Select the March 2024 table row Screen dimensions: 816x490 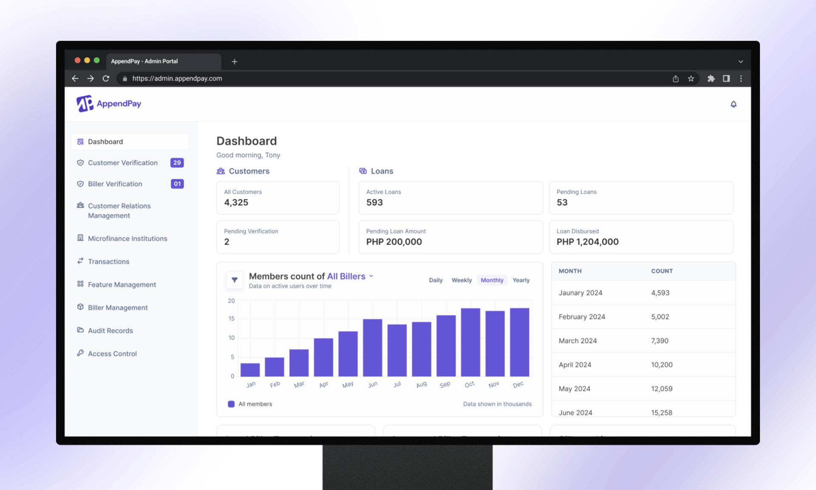pos(643,341)
